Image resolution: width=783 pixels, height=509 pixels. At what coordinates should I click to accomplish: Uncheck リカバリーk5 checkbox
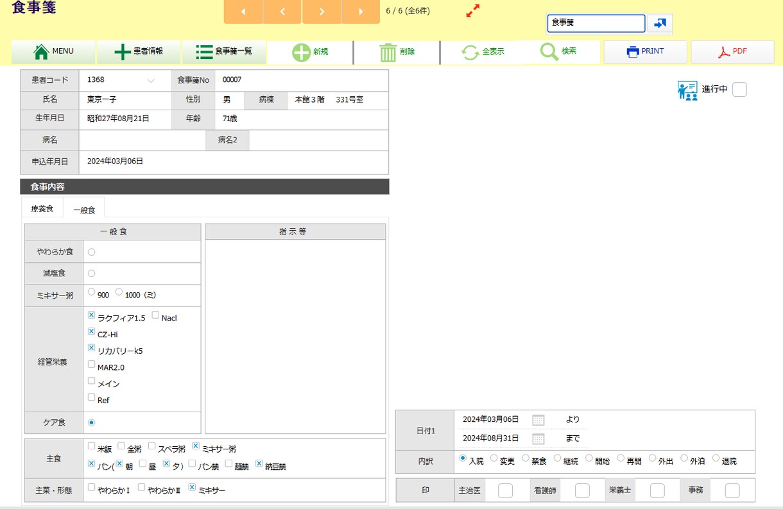point(91,347)
